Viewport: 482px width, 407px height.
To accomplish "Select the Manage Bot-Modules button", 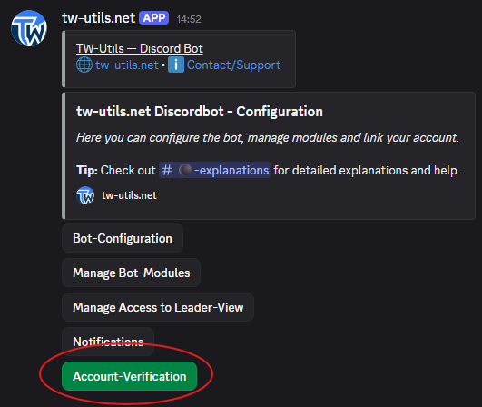I will coord(132,273).
